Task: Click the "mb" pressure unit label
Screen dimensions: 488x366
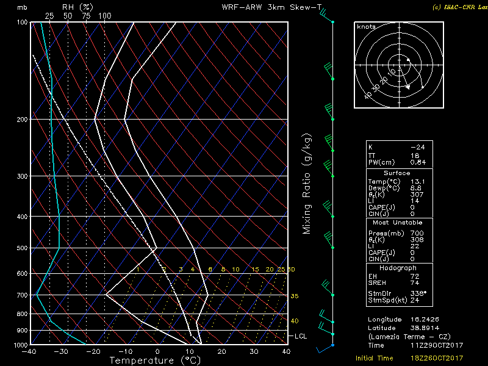Action: click(22, 7)
